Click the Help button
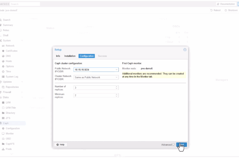Viewport: 239px width, 158px height. click(60, 145)
